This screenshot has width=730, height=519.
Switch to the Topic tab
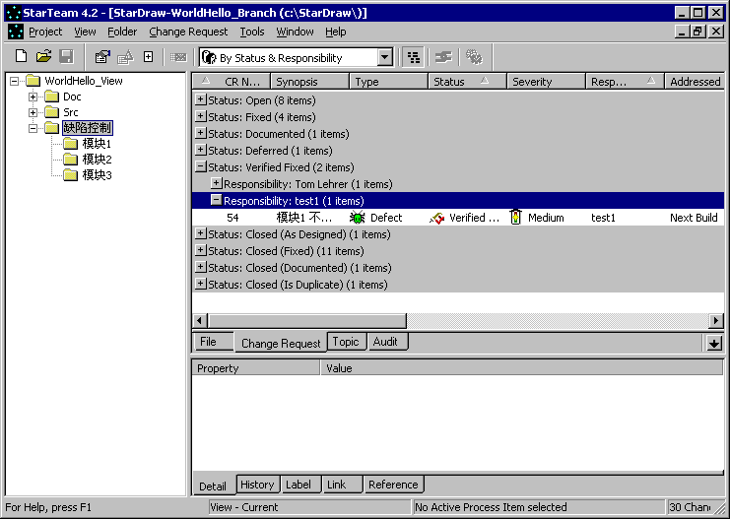click(x=347, y=342)
